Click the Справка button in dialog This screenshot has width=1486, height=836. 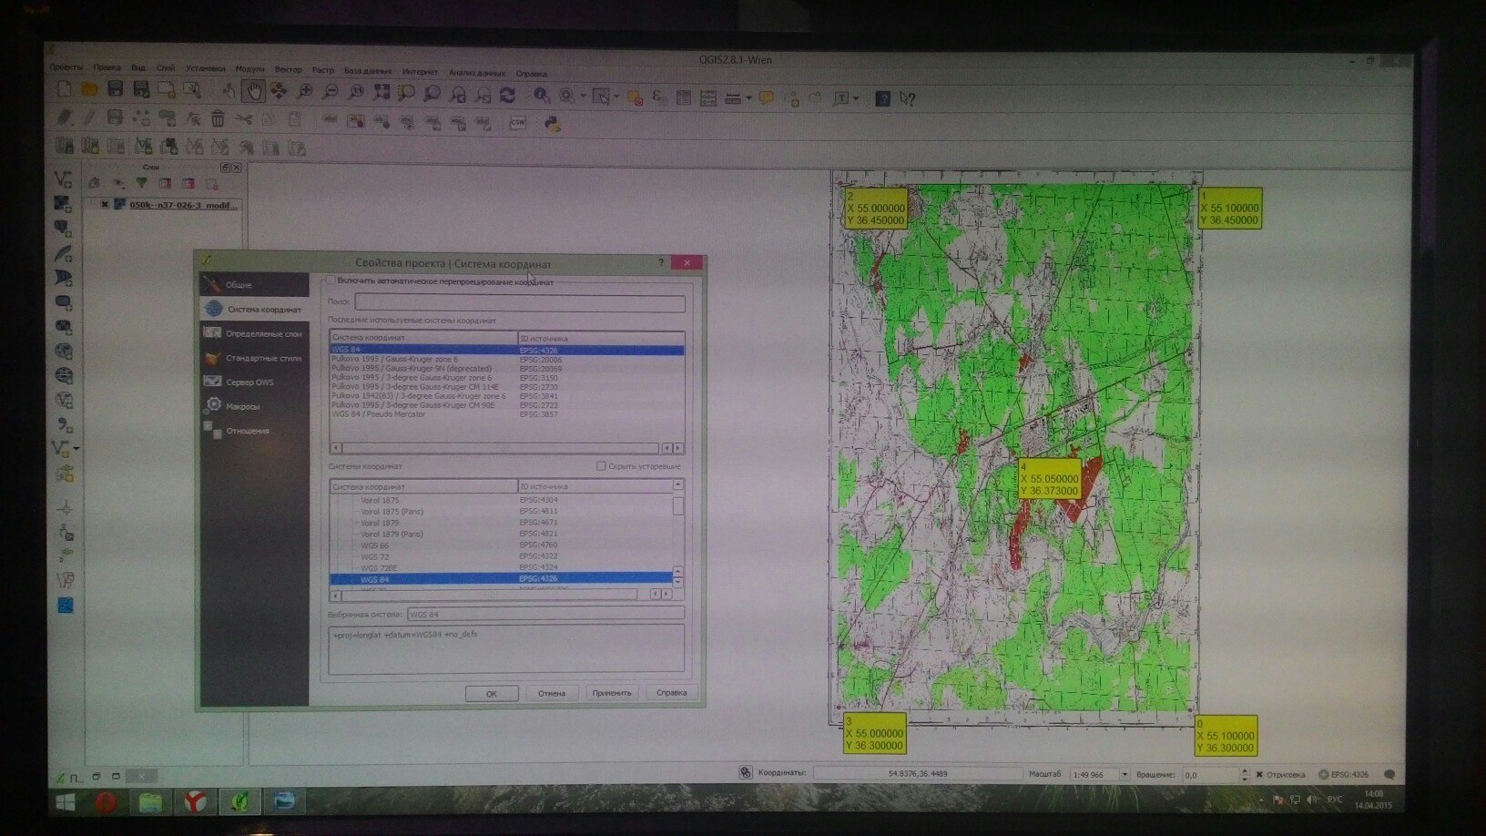[672, 693]
